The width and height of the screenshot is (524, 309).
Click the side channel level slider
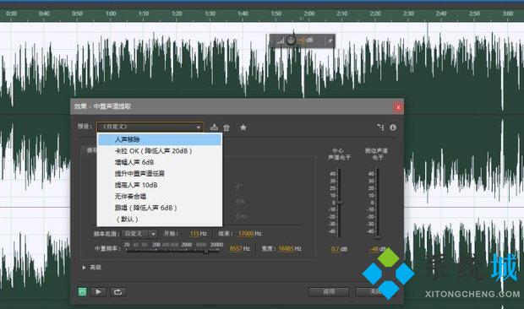click(x=378, y=237)
